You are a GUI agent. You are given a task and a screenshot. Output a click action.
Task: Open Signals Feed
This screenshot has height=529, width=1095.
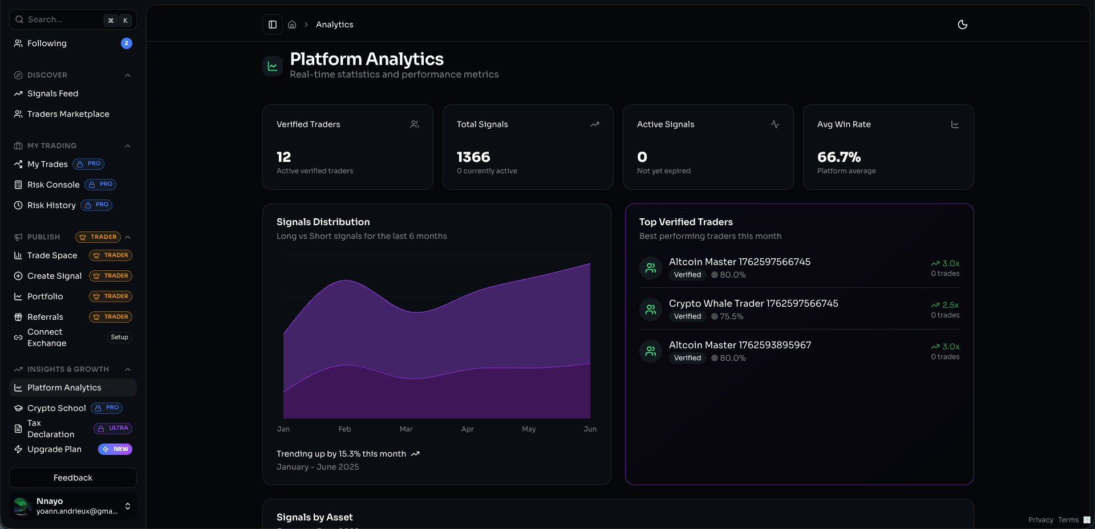[x=73, y=93]
